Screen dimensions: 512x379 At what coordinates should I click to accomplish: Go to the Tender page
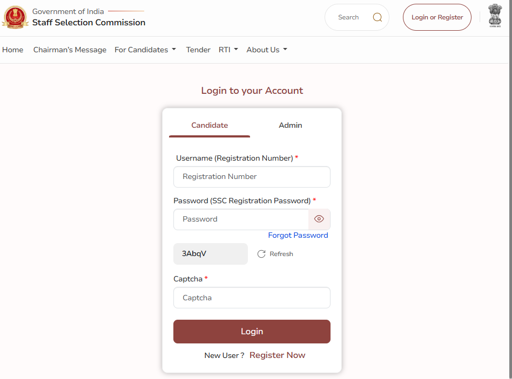pos(198,50)
